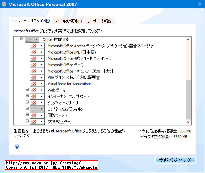Expand the インターナショナル サポート tree node
The width and height of the screenshot is (205, 173).
[x=27, y=96]
